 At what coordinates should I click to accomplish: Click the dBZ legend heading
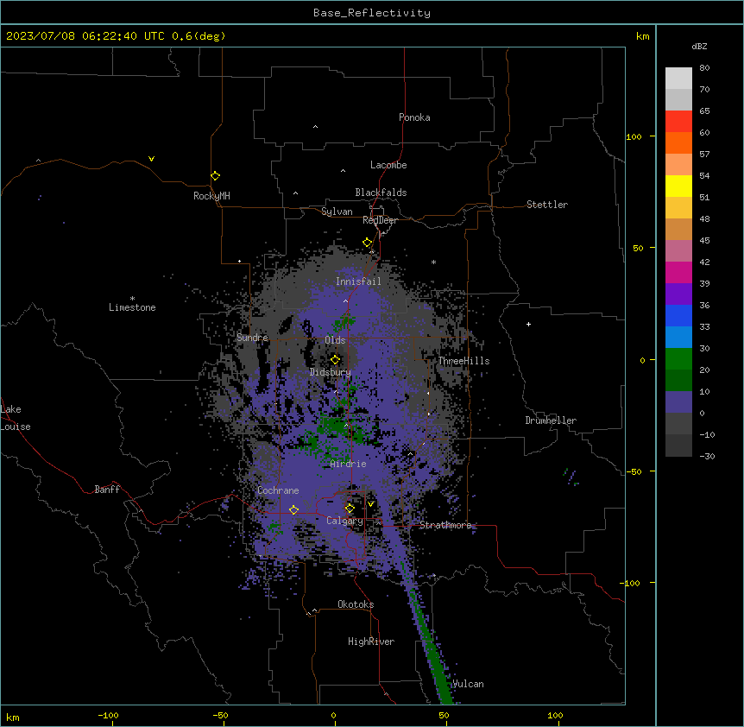699,46
